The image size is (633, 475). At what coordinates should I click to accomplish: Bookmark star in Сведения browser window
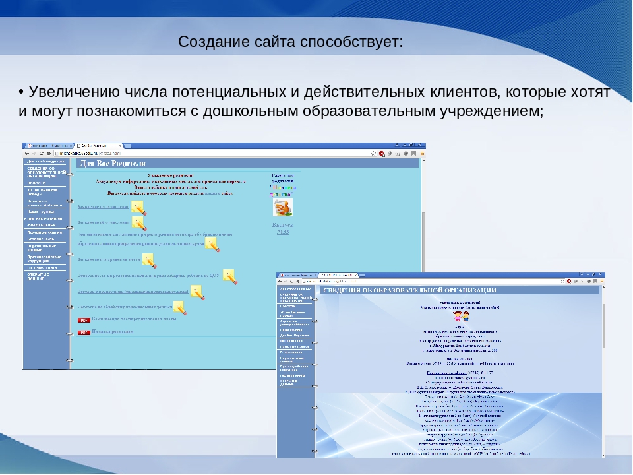[x=562, y=281]
